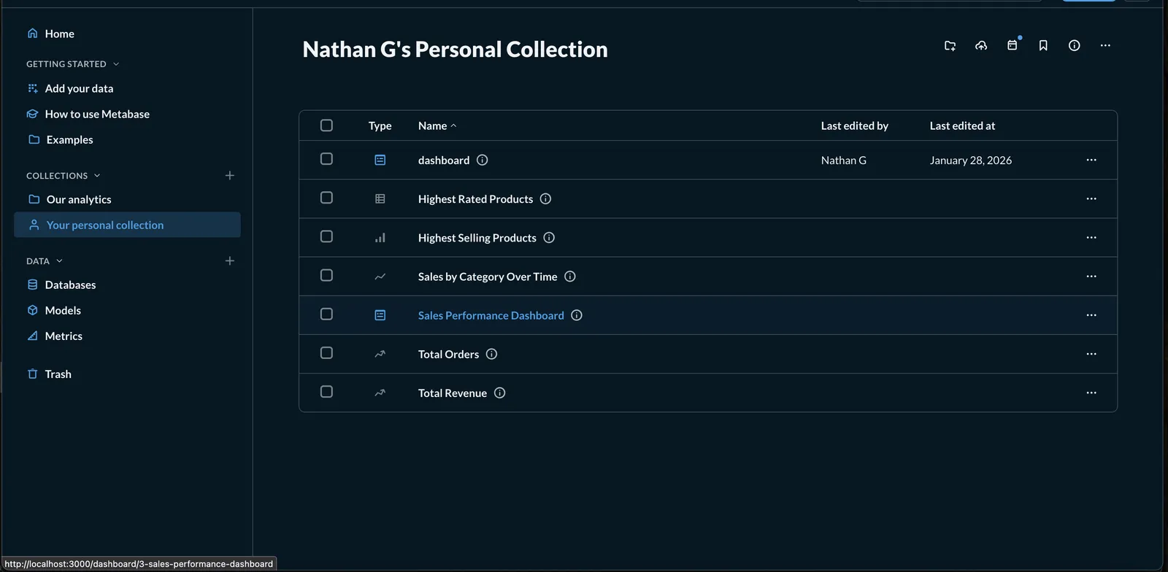Open the Sales Performance Dashboard link

pyautogui.click(x=491, y=316)
